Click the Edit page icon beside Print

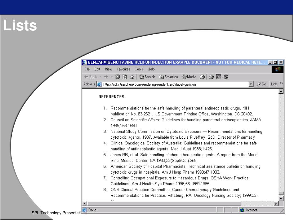(x=218, y=77)
